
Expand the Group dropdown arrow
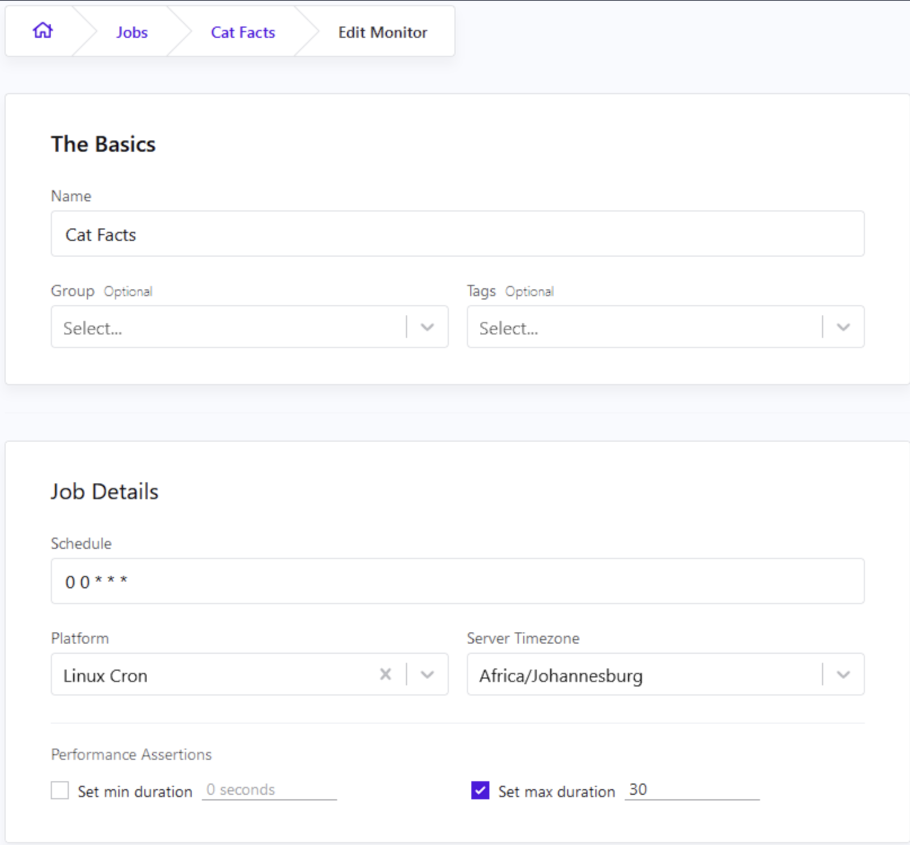click(427, 327)
